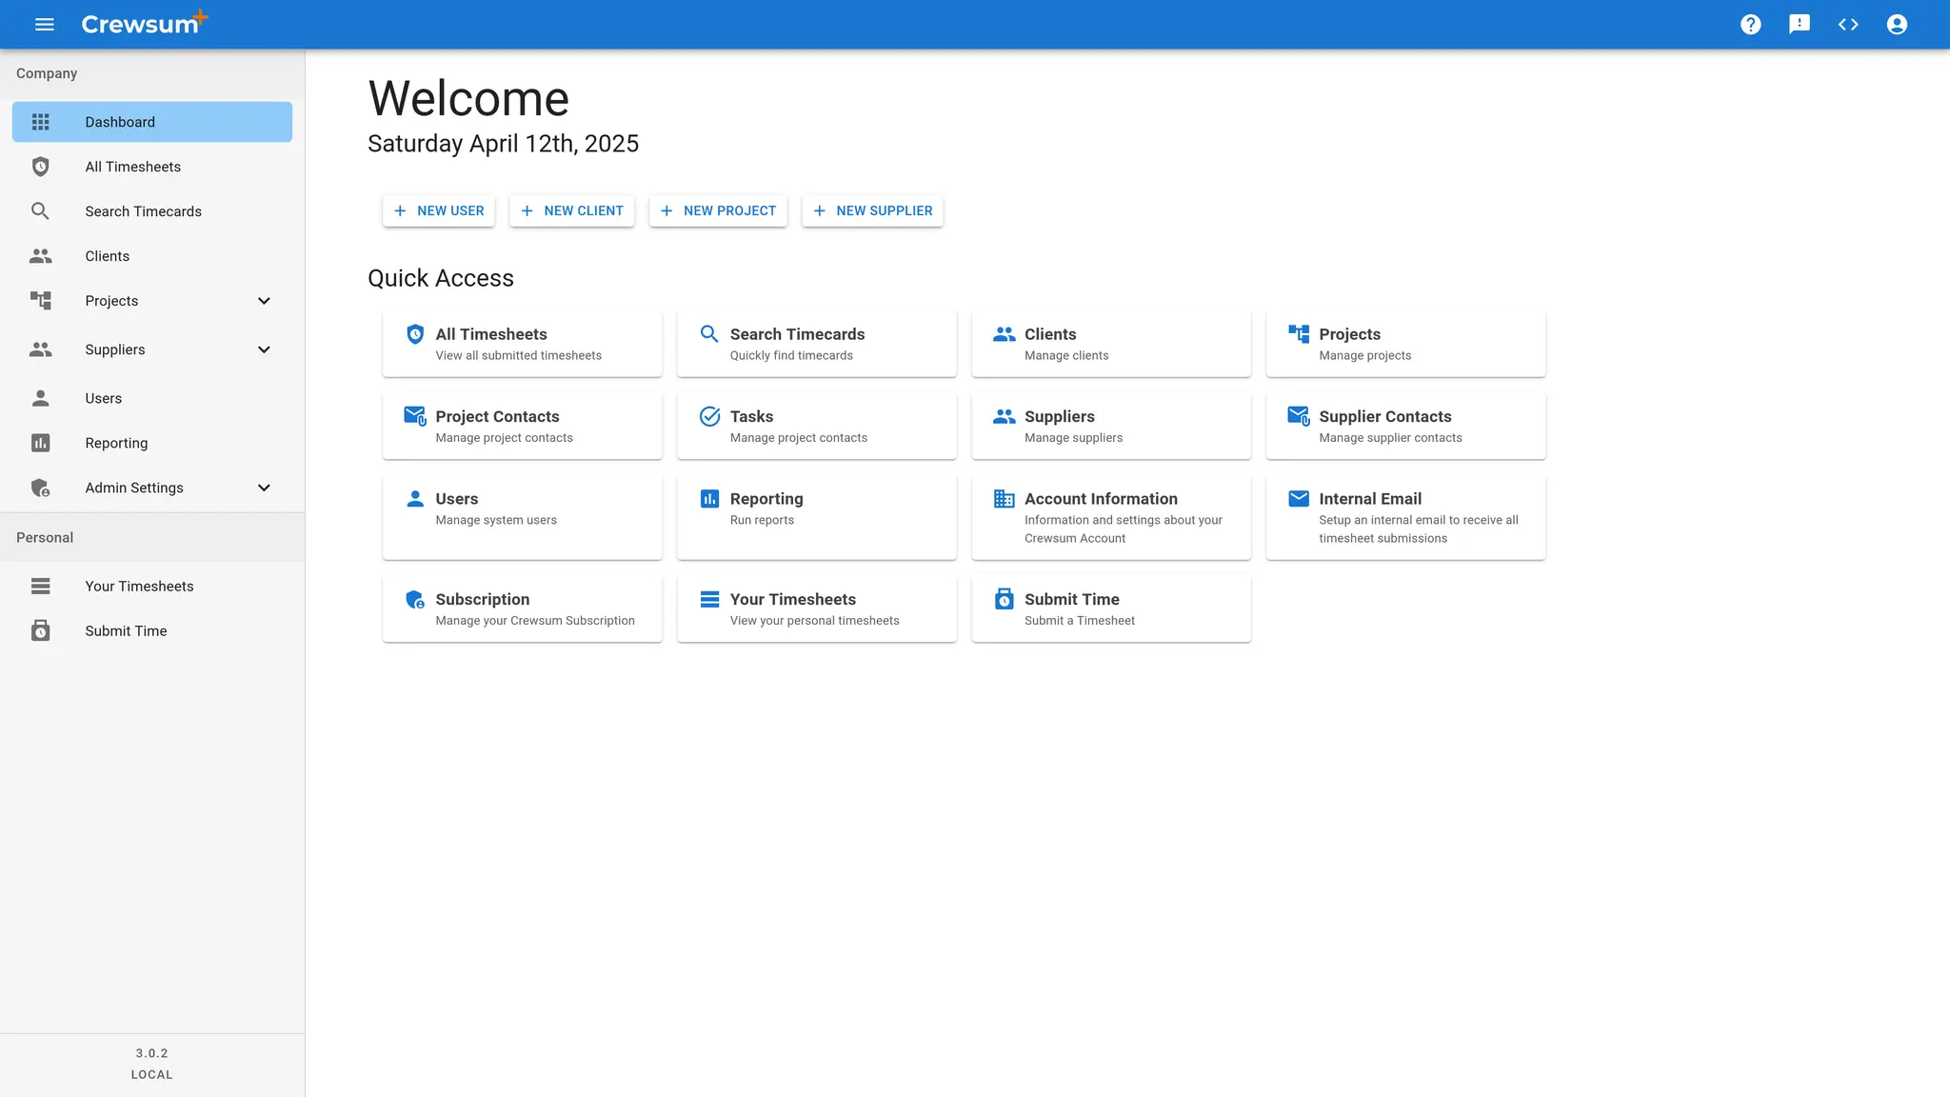Select the Reporting bar-chart icon in the sidebar
1950x1097 pixels.
(40, 442)
